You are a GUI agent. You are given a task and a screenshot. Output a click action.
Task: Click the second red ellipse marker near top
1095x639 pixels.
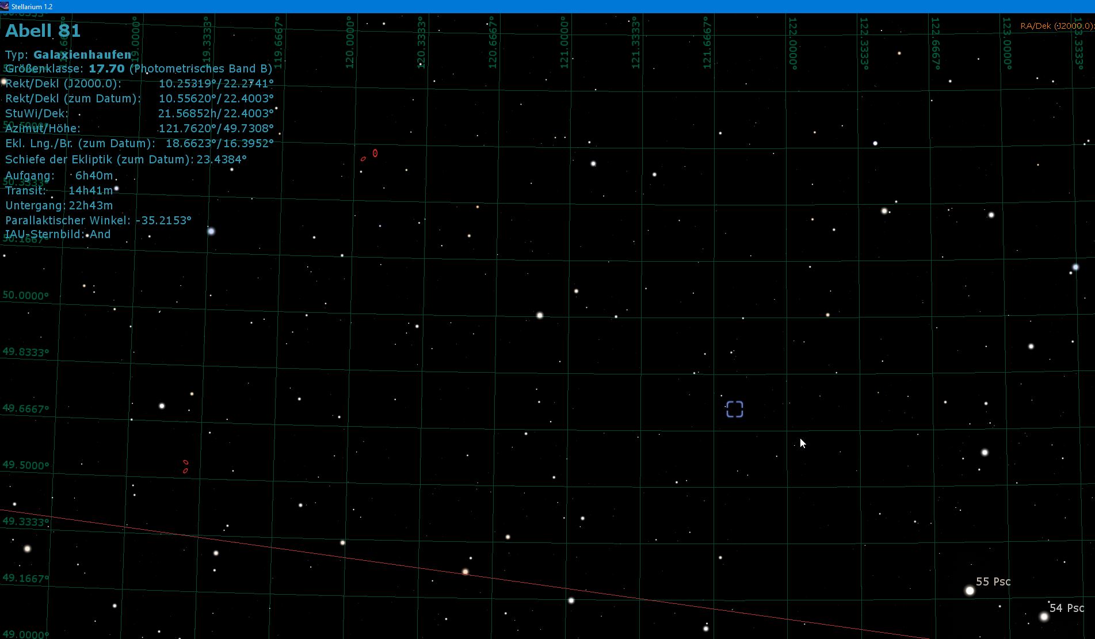362,159
